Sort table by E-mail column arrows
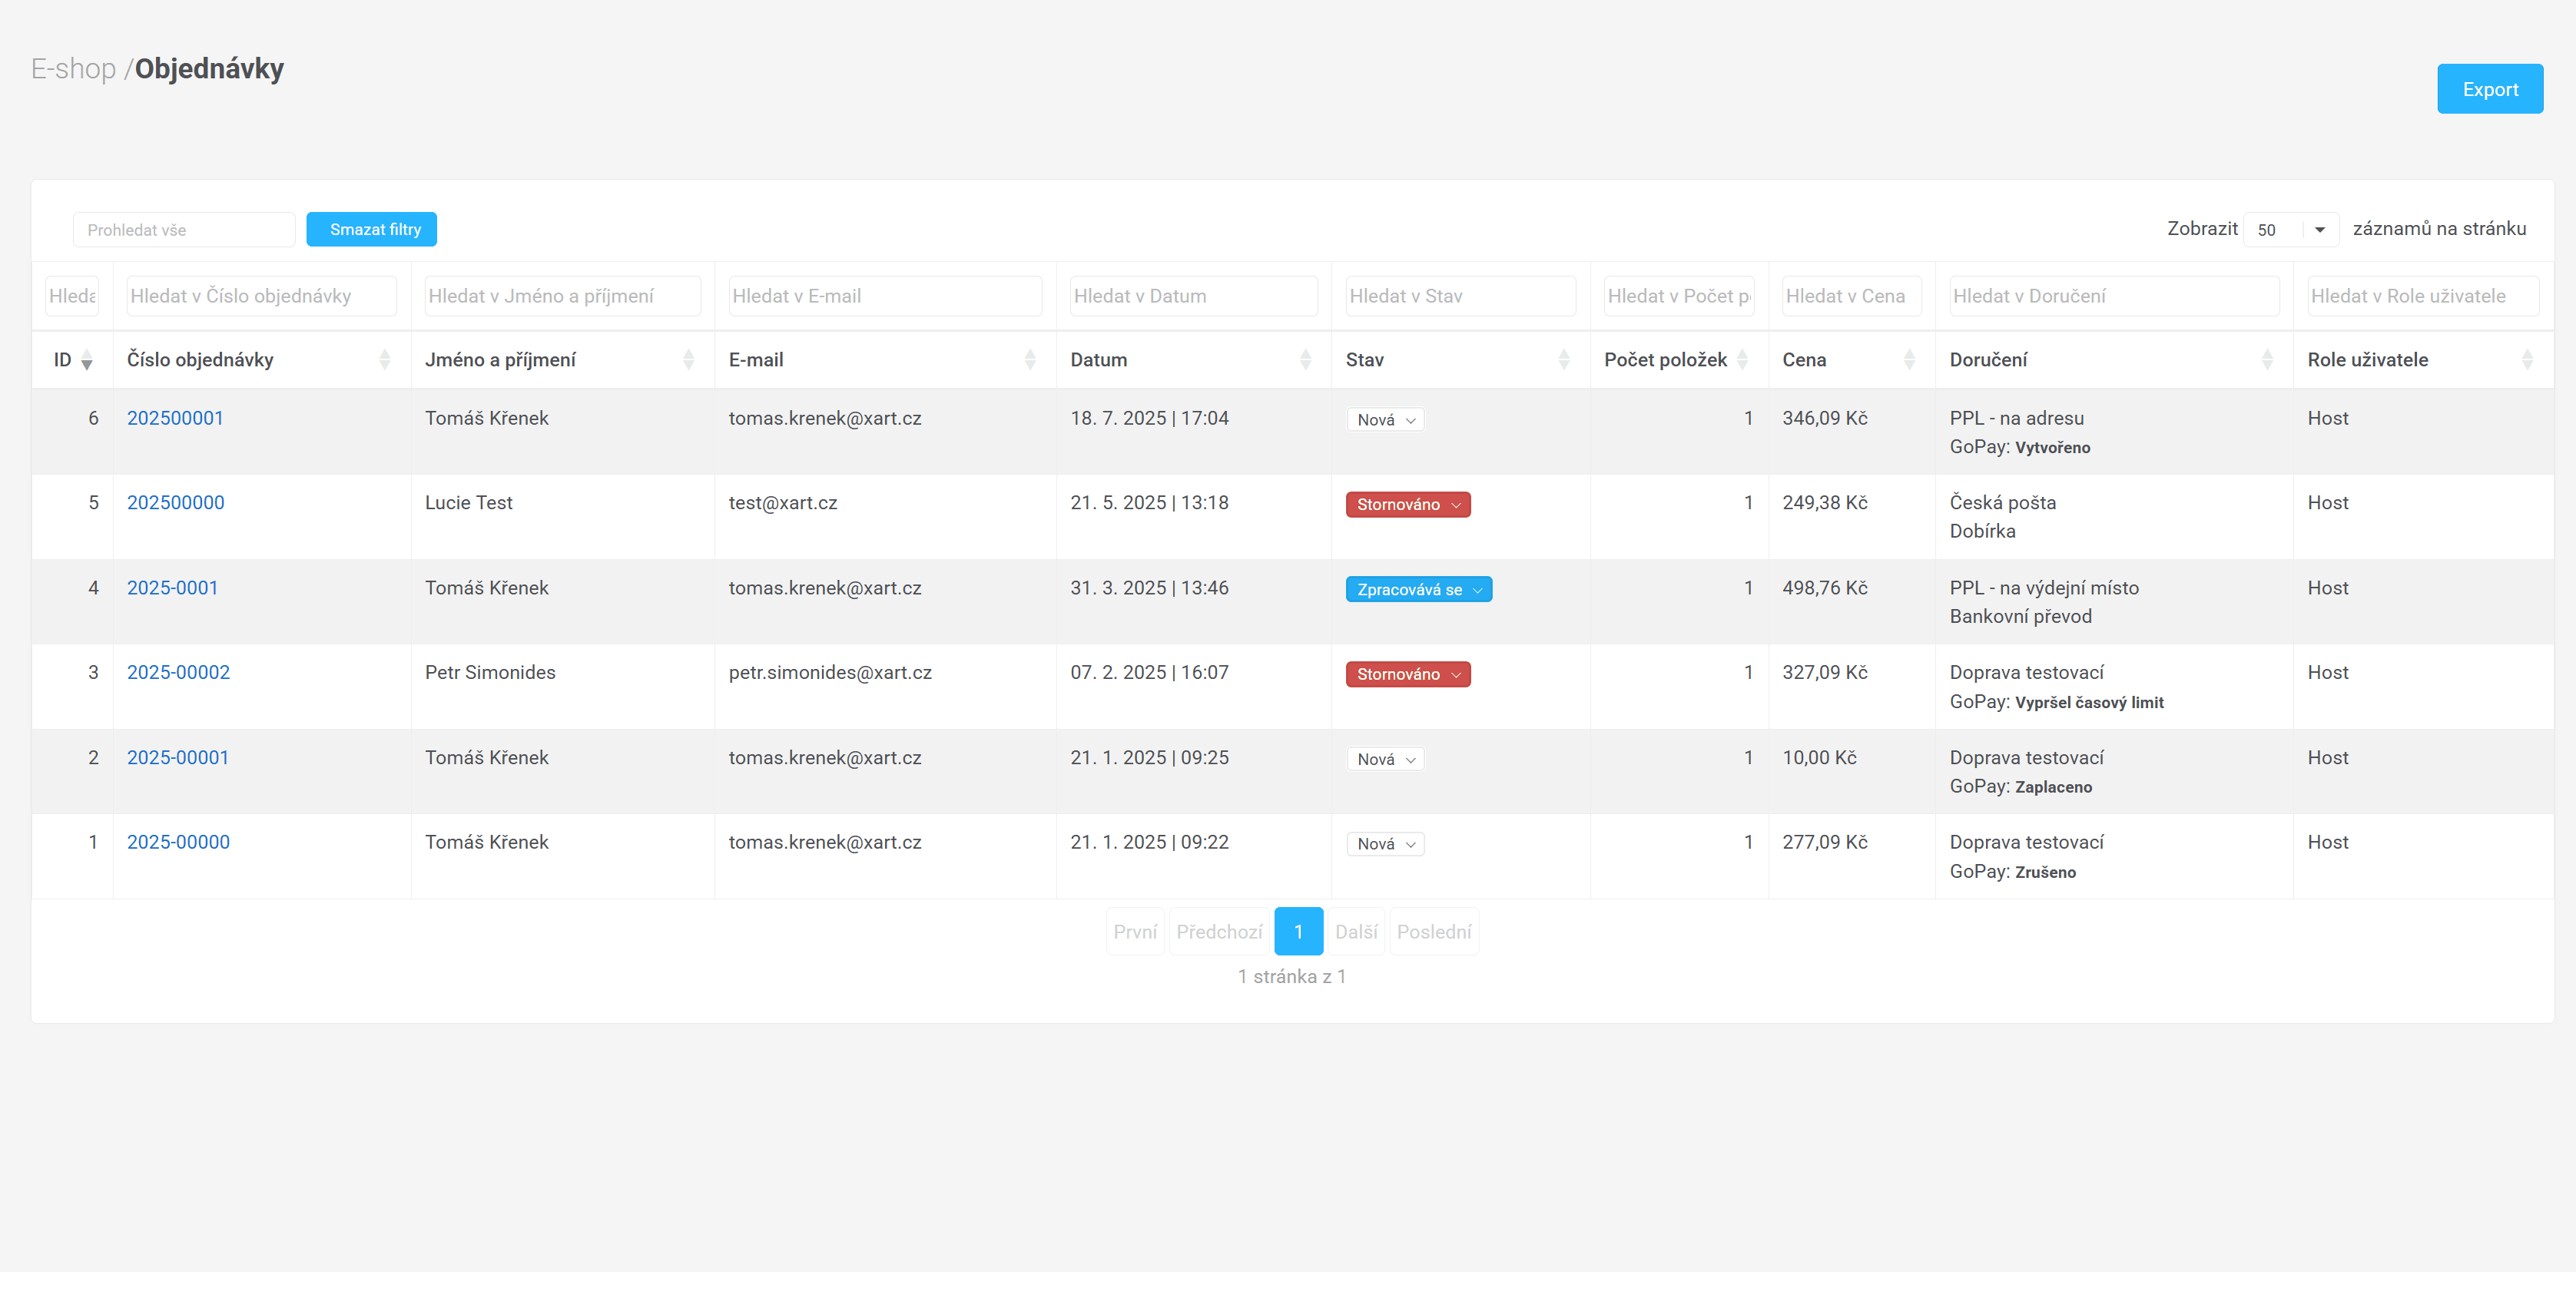 [x=1030, y=360]
